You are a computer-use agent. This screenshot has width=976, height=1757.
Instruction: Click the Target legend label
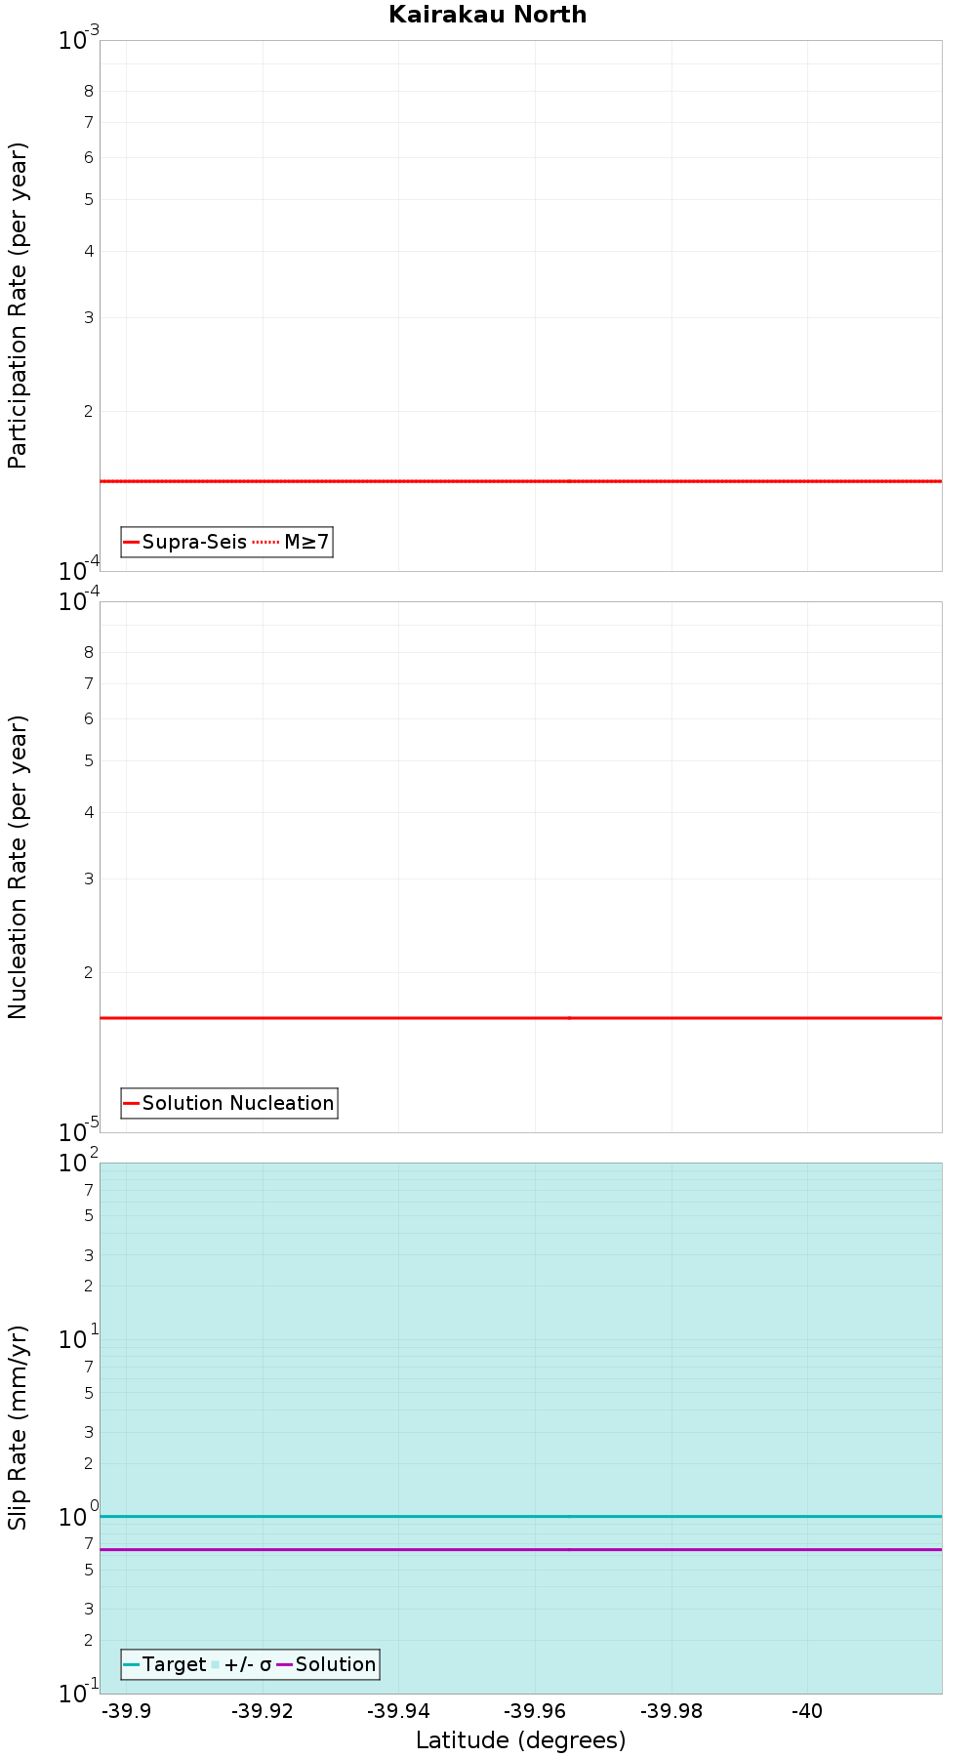174,1664
